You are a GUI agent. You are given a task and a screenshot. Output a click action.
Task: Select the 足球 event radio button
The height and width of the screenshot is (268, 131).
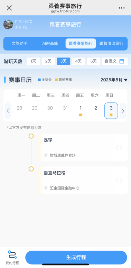[x=119, y=148]
